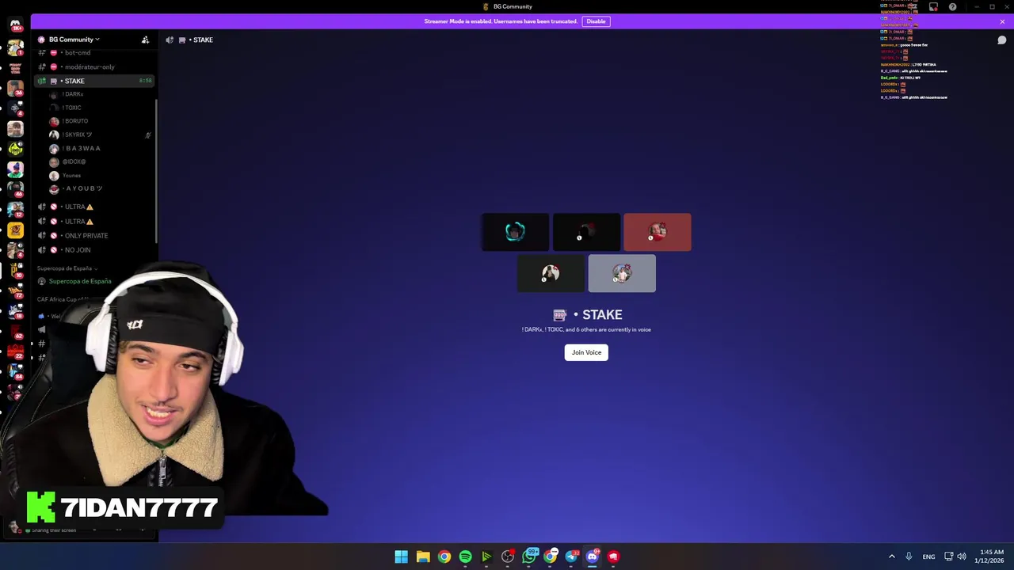Open server icon with badge 46
This screenshot has height=570, width=1014.
pos(15,188)
